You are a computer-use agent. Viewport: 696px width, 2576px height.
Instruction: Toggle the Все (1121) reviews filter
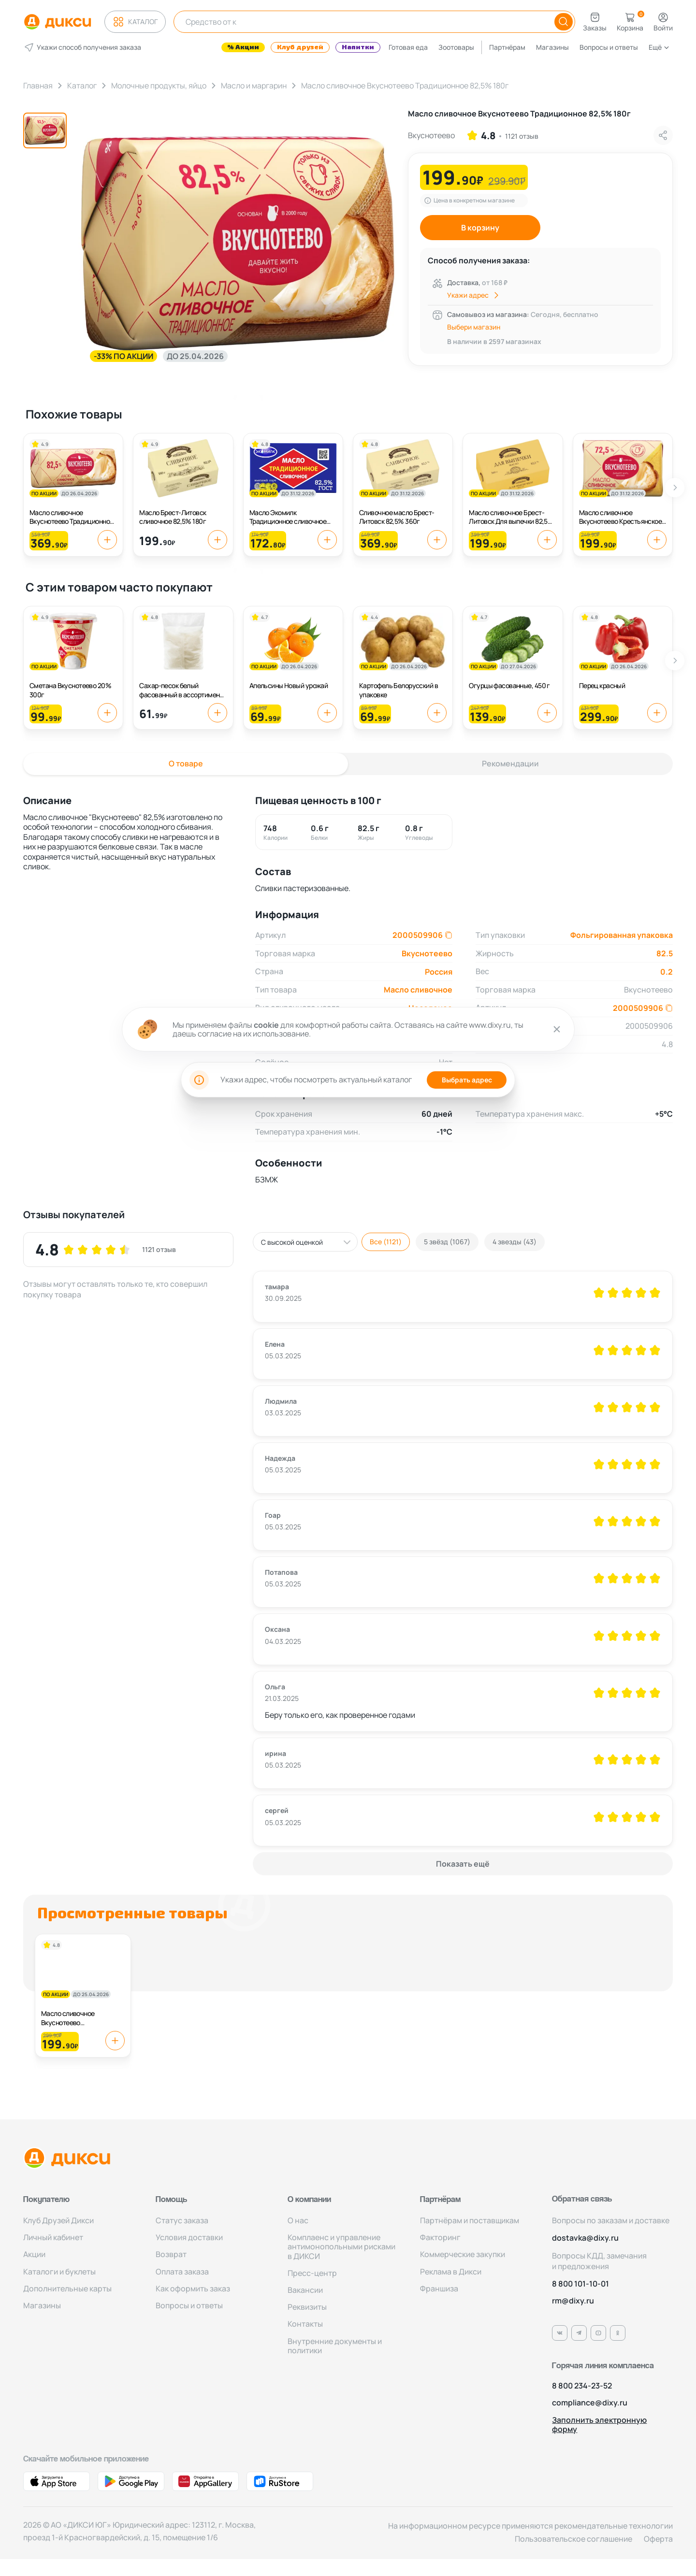(x=385, y=1242)
